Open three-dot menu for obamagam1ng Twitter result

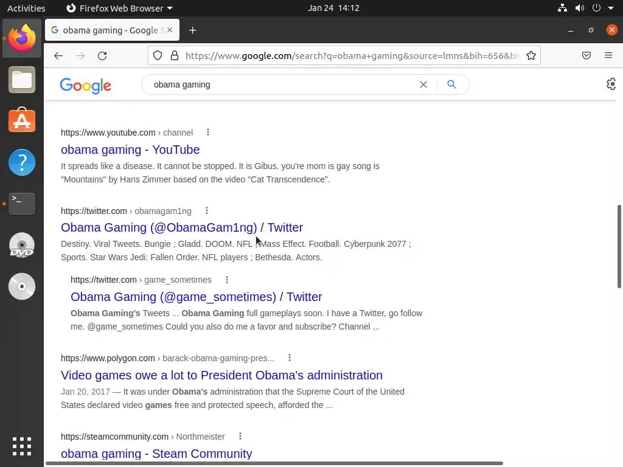[207, 210]
